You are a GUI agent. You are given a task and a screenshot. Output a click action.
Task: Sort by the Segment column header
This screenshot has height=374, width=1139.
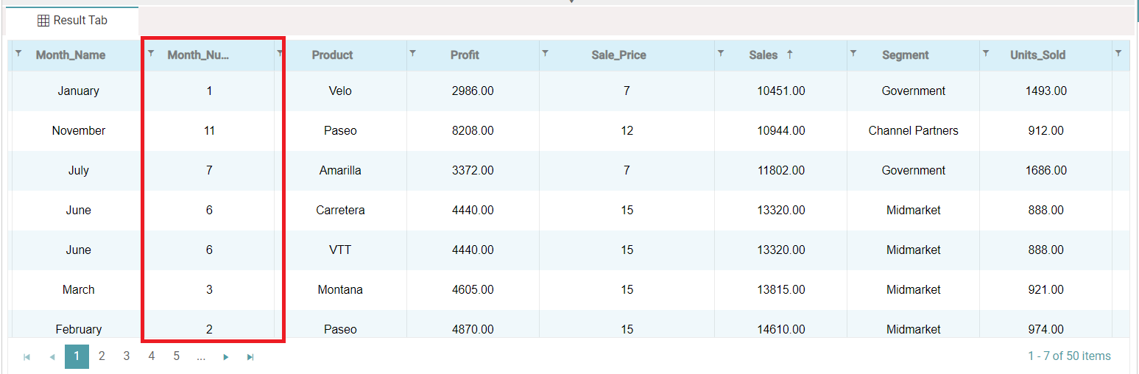tap(905, 55)
